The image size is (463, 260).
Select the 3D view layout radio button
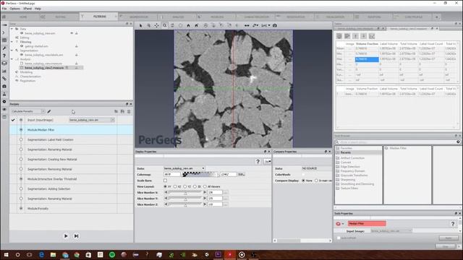(195, 186)
